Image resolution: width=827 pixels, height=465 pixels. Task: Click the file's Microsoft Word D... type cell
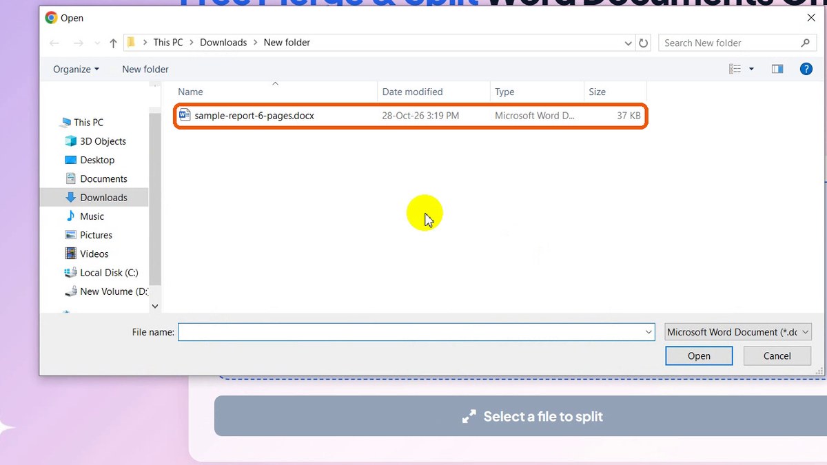click(x=535, y=116)
